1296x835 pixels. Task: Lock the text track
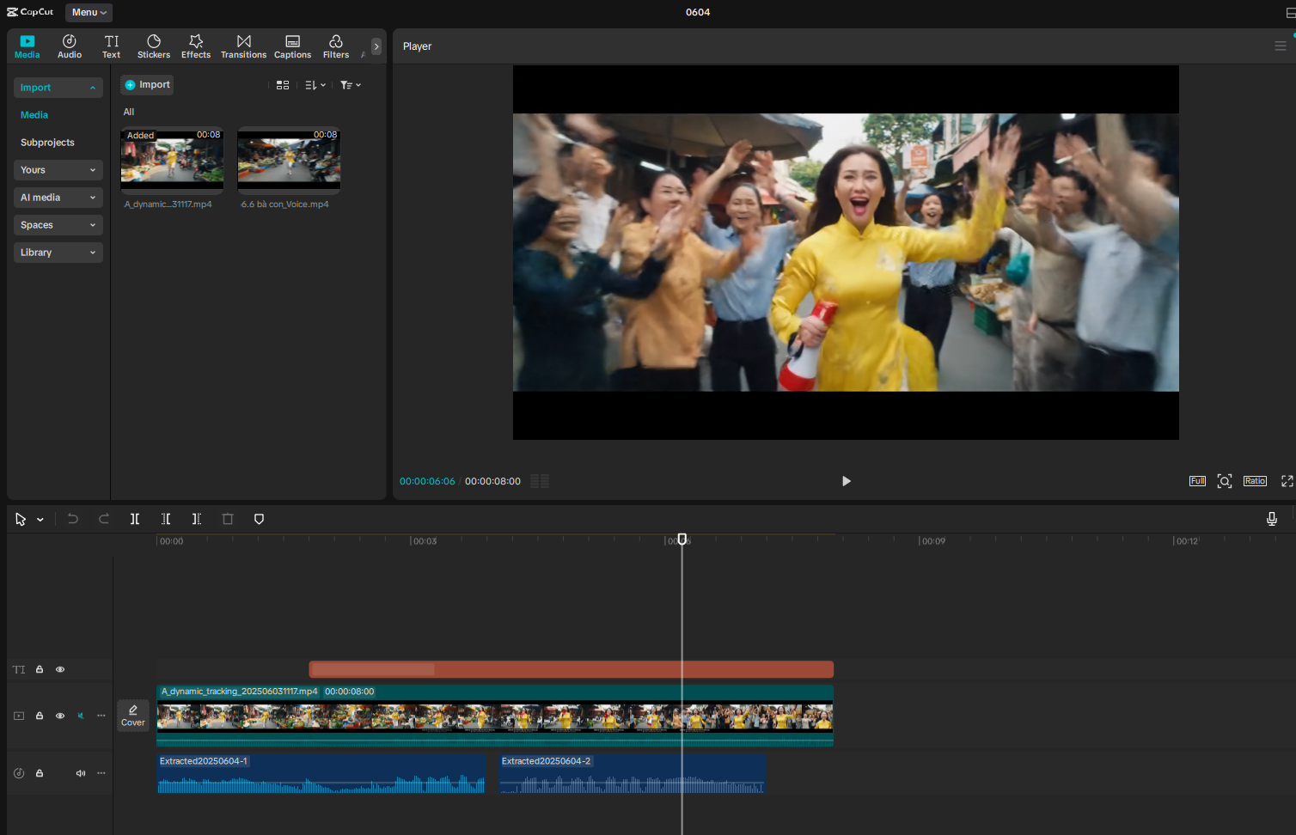point(40,669)
